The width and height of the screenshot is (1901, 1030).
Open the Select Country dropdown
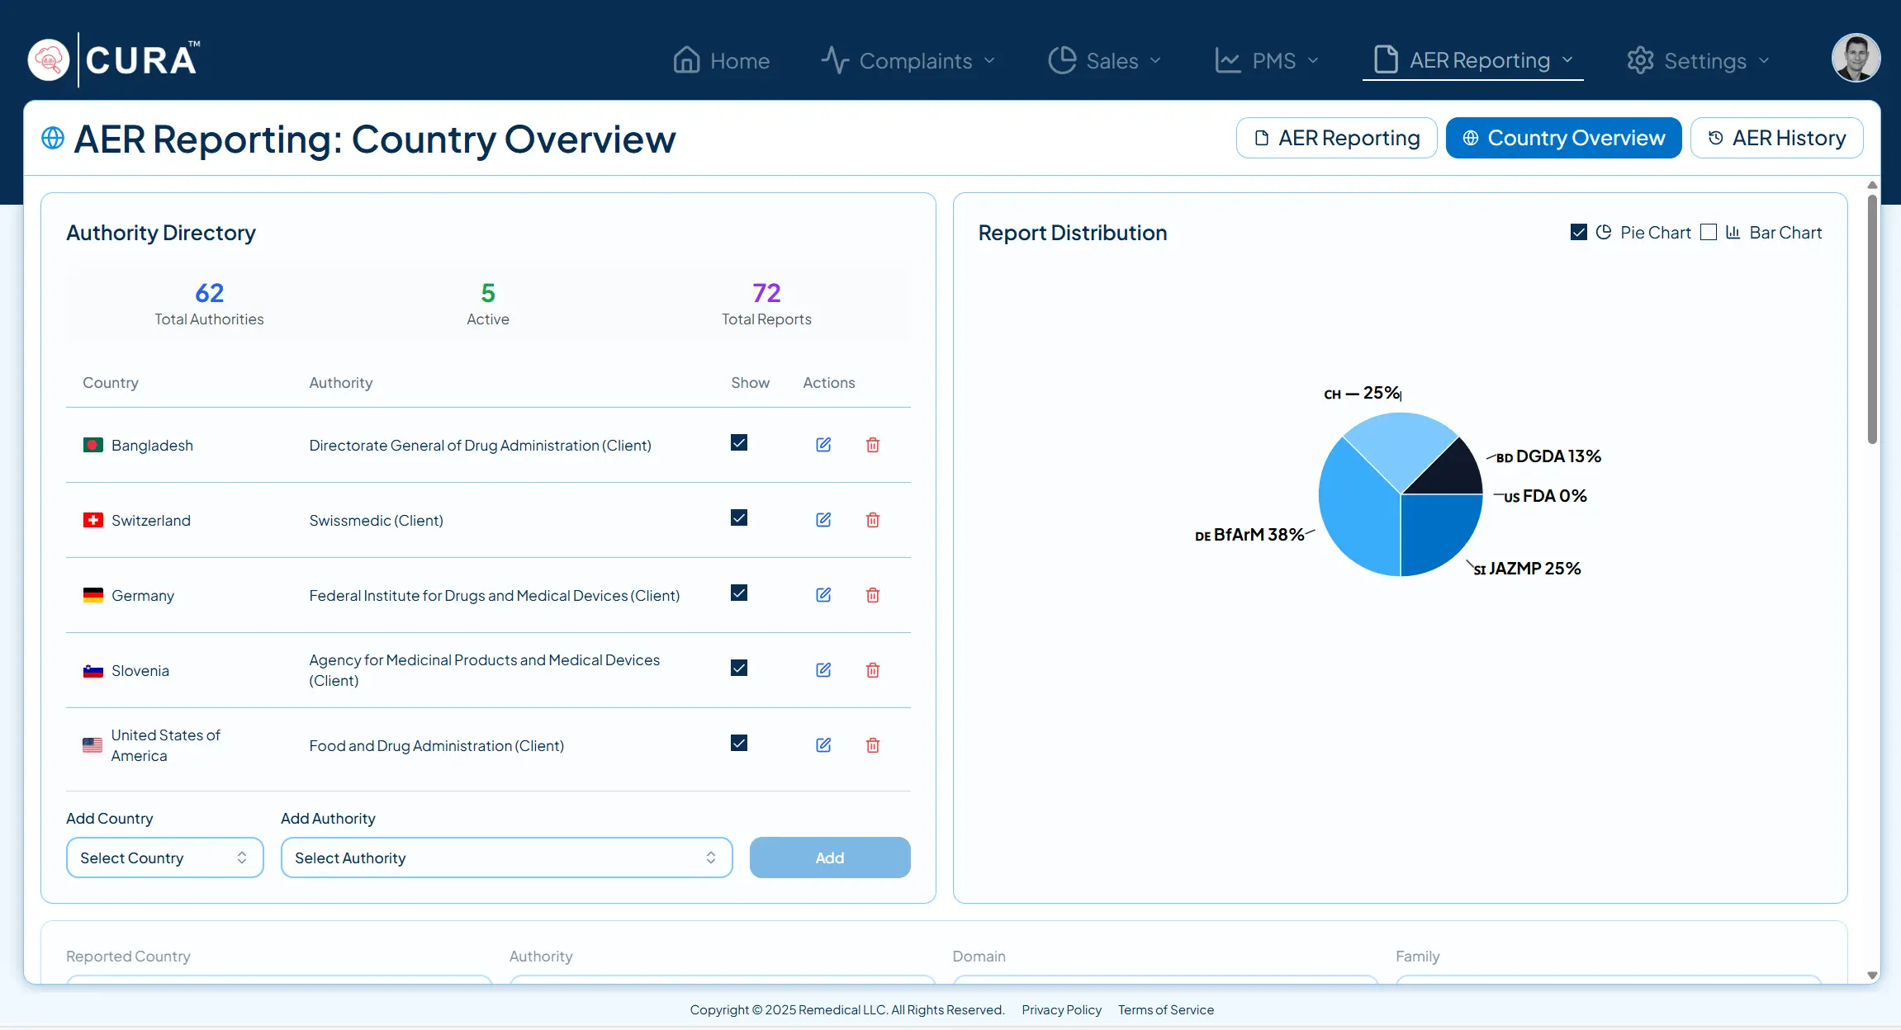point(164,858)
